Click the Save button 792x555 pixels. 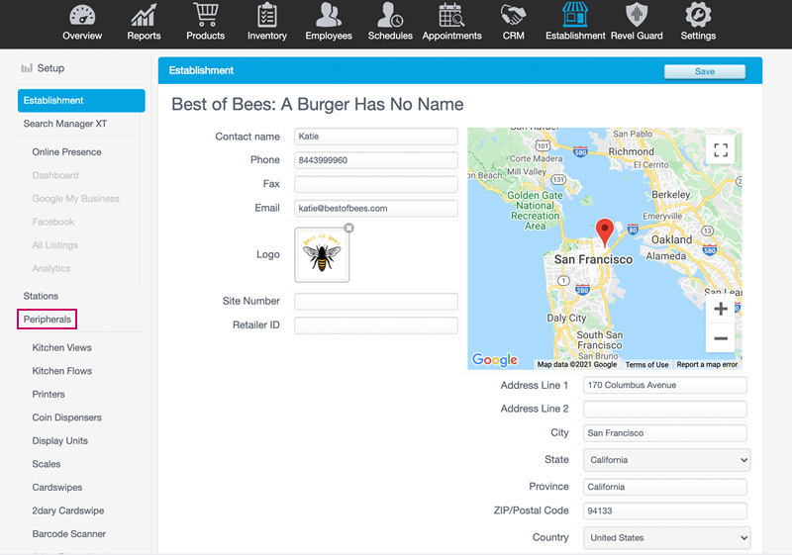(x=704, y=71)
